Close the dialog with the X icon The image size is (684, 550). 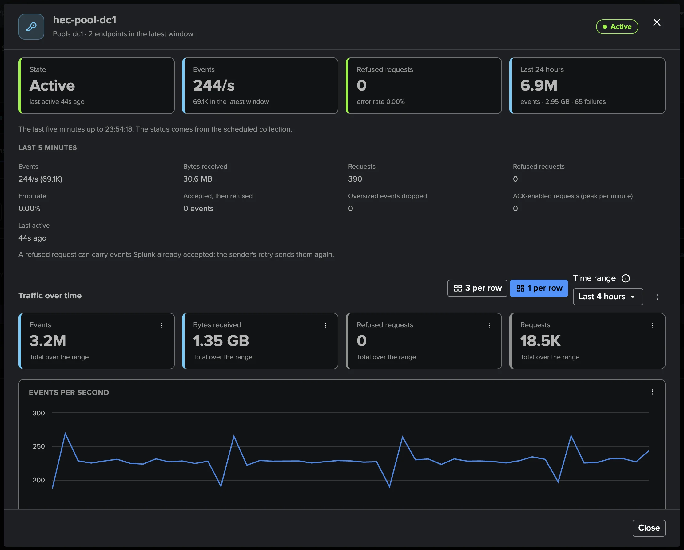click(x=657, y=22)
